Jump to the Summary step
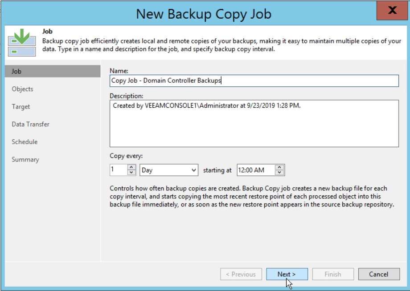Image resolution: width=410 pixels, height=291 pixels. (x=25, y=159)
